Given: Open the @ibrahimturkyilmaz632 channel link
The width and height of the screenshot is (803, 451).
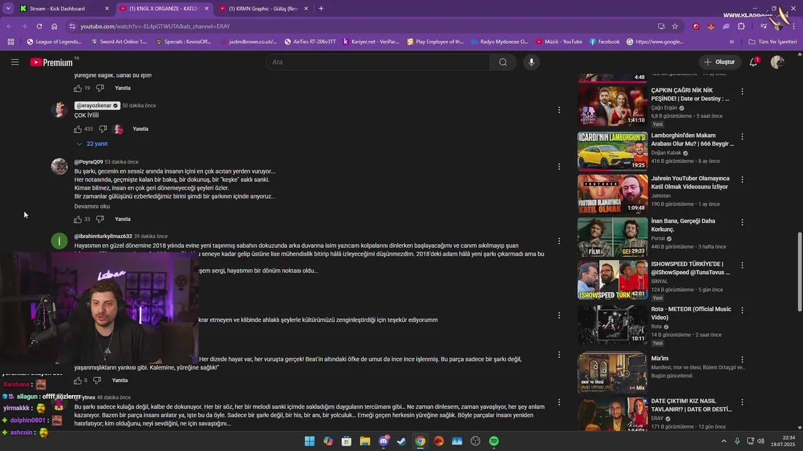Looking at the screenshot, I should click(x=103, y=236).
